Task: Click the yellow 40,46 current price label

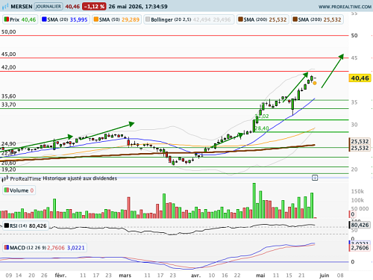Action: coord(360,78)
